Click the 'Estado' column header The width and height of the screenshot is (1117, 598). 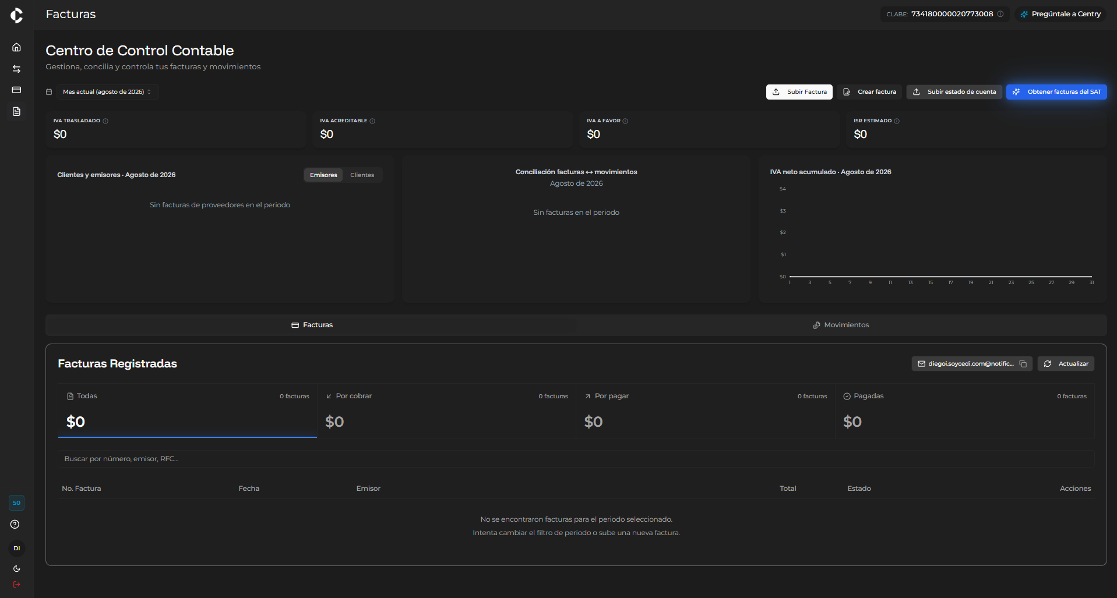pos(859,489)
